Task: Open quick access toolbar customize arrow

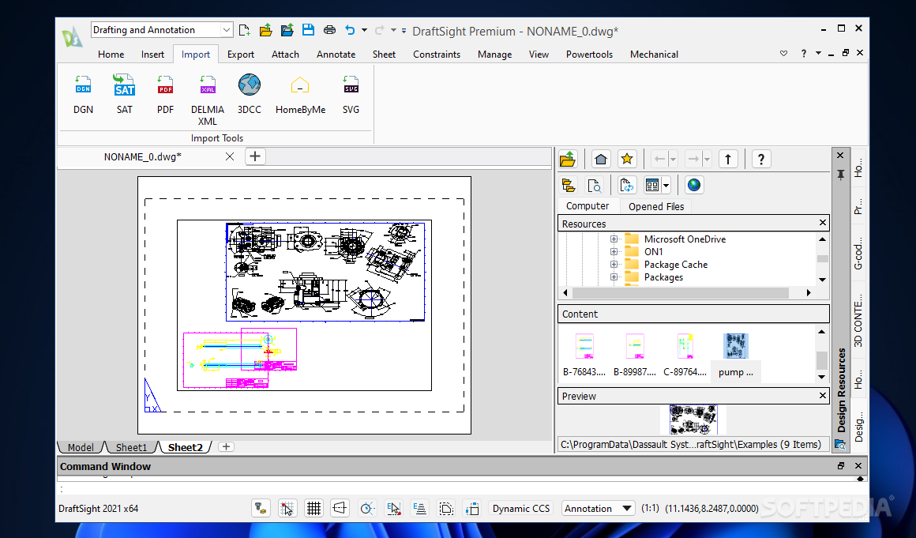Action: 404,30
